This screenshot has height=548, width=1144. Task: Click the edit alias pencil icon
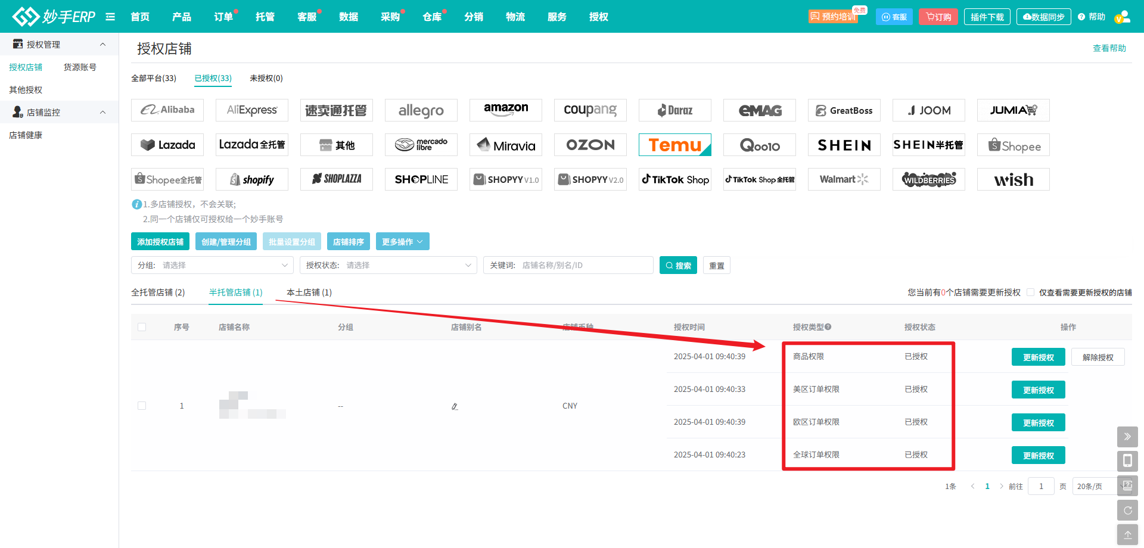(x=455, y=406)
